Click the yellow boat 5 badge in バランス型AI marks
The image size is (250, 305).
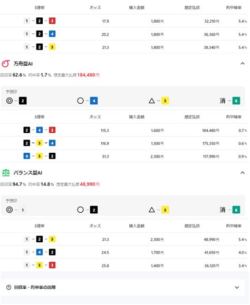click(x=165, y=210)
